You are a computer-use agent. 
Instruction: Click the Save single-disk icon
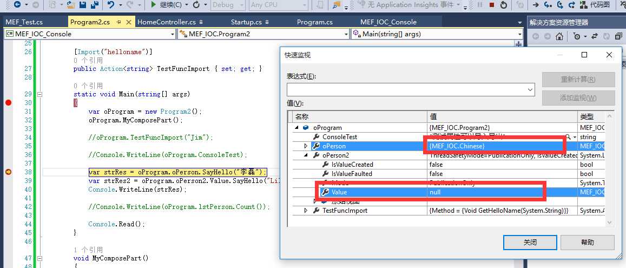tap(83, 5)
